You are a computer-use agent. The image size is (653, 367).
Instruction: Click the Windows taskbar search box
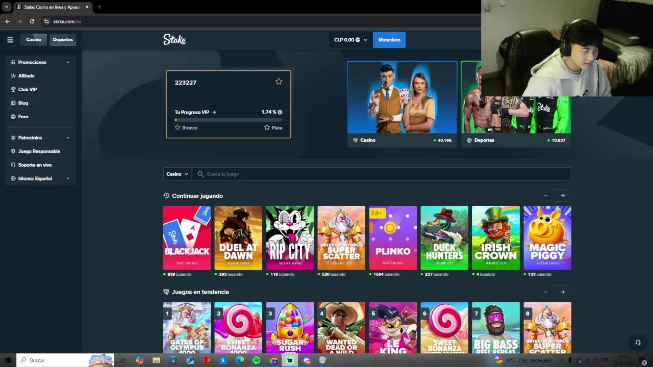pos(65,360)
